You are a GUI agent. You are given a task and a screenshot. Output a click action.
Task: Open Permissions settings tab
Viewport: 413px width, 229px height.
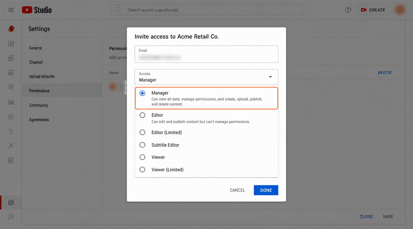click(x=39, y=91)
